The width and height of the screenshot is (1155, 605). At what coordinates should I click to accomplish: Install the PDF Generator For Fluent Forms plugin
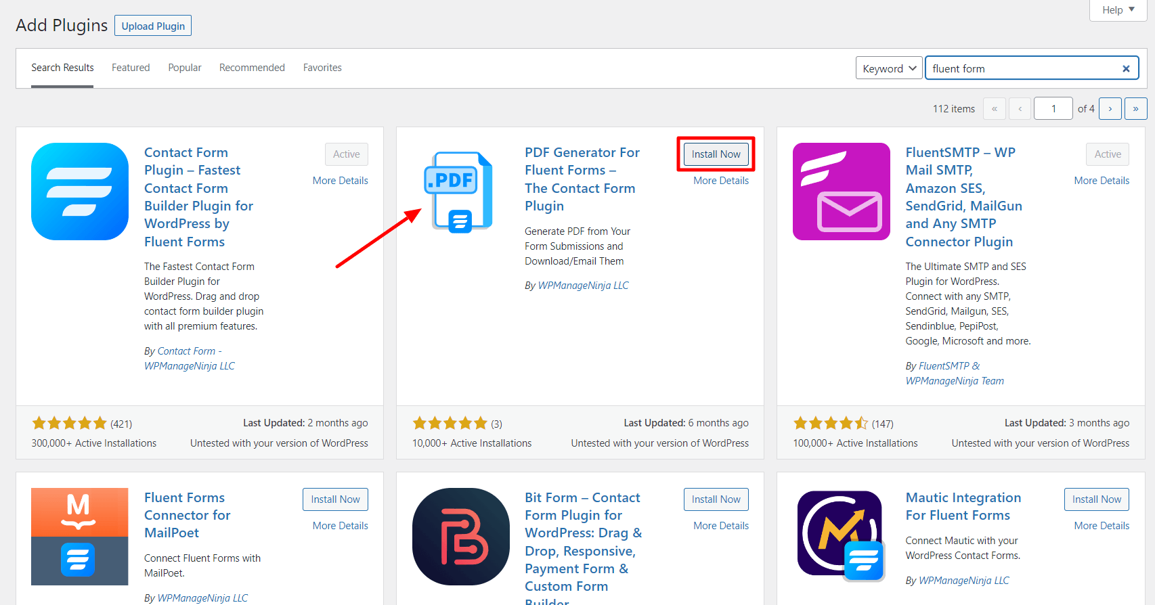pos(716,154)
